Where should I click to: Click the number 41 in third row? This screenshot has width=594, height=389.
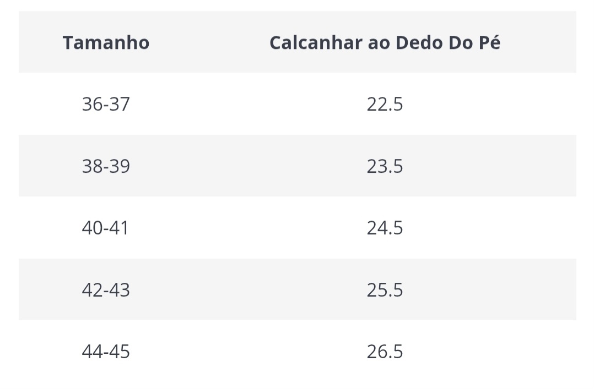[x=119, y=228]
